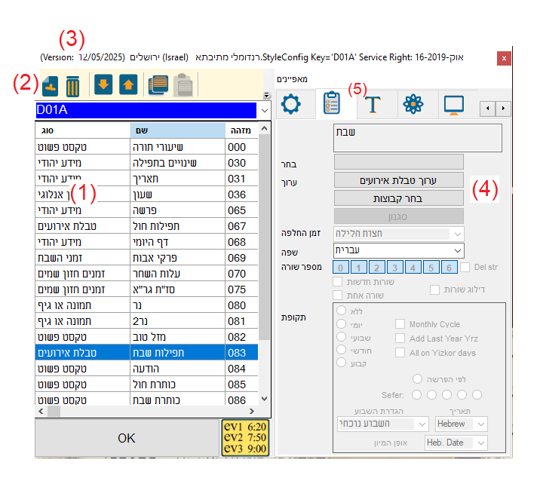Check the Add Last Year Yrz option
This screenshot has width=540, height=484.
pyautogui.click(x=400, y=338)
